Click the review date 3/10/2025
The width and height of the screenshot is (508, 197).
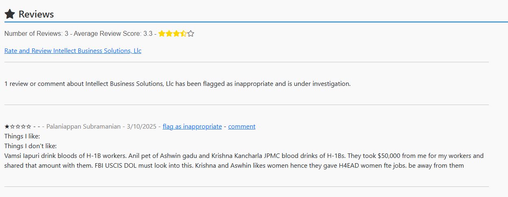click(x=142, y=127)
